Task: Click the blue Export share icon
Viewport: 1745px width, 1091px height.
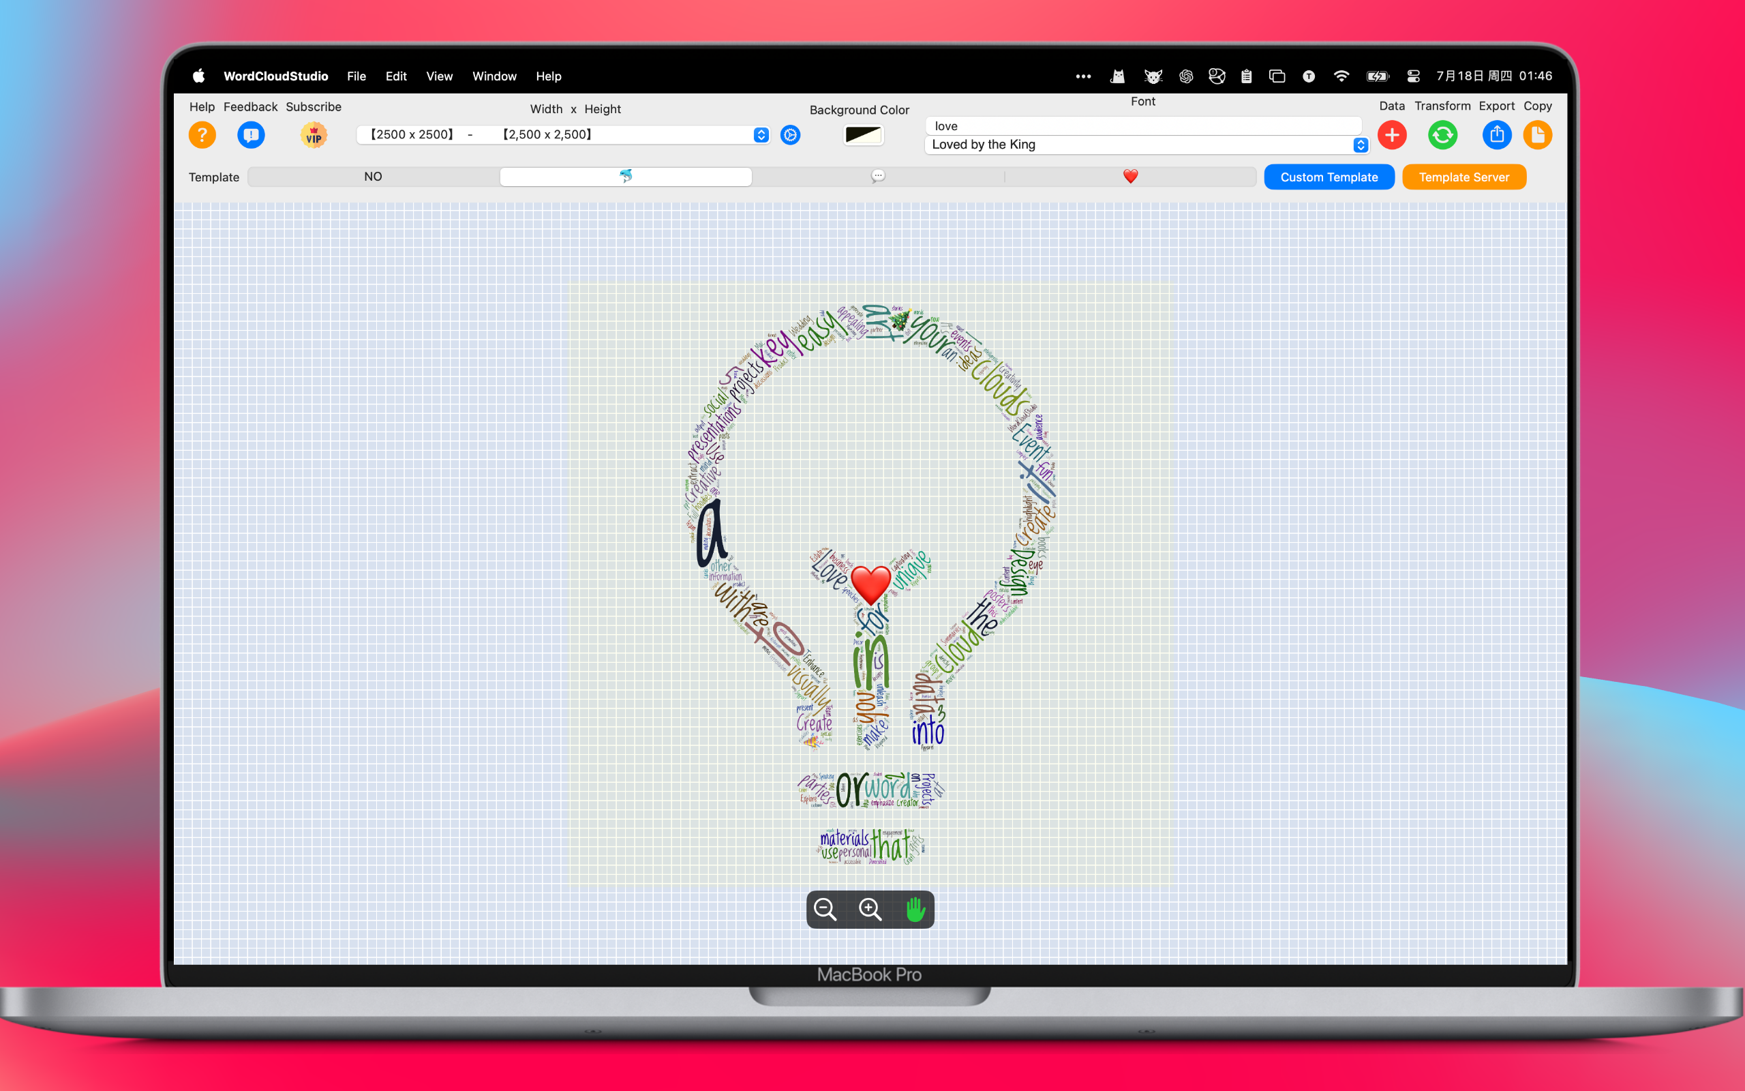Action: (x=1497, y=135)
